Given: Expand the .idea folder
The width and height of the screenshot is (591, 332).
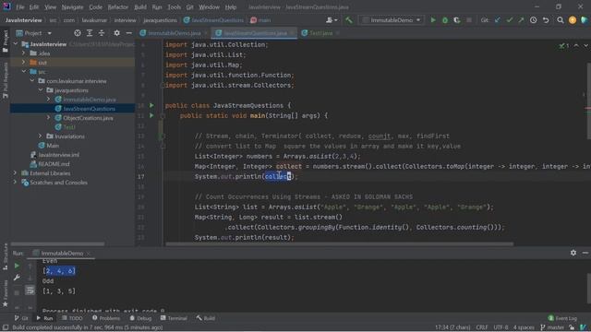Looking at the screenshot, I should coord(23,53).
